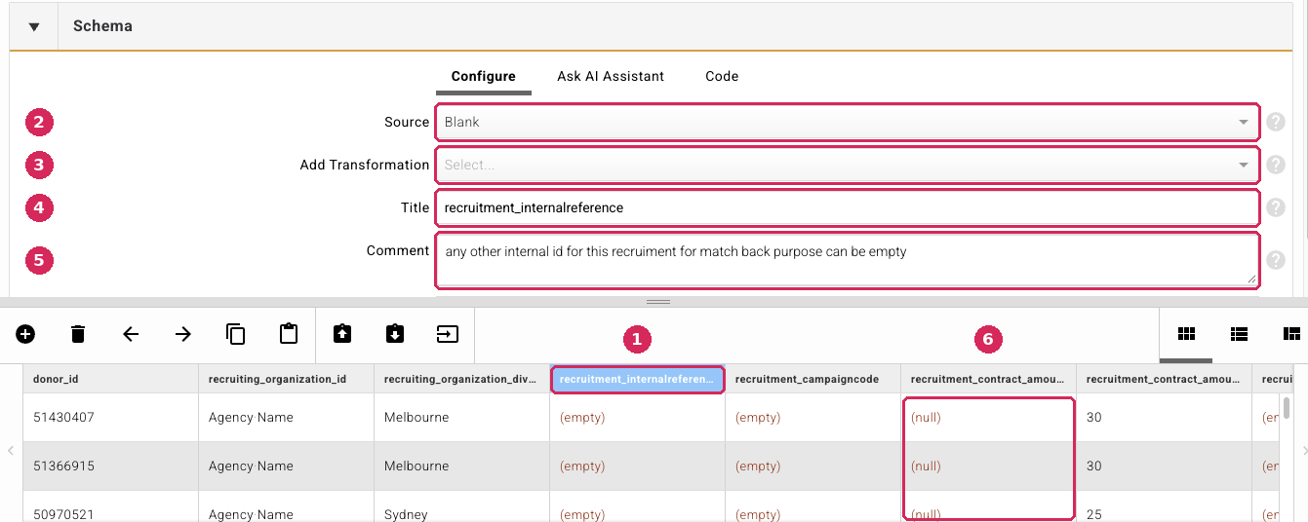Switch to the list view icon
The width and height of the screenshot is (1308, 522).
1239,334
